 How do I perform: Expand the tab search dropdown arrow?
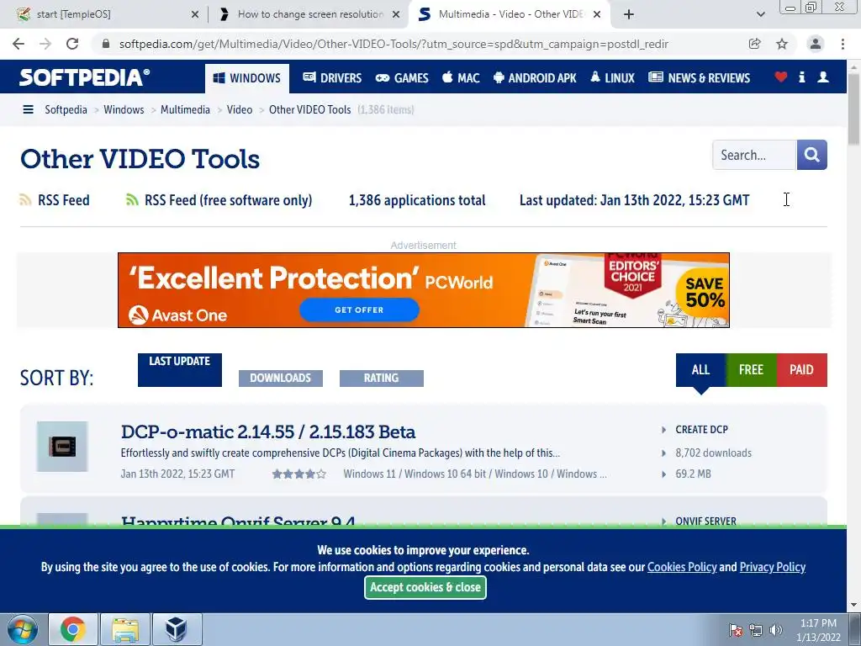pos(760,14)
